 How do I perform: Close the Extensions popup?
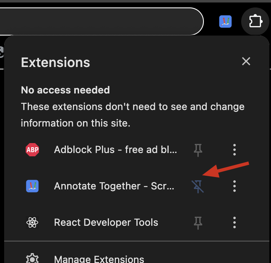[246, 61]
